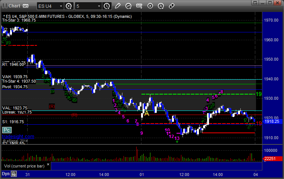
Task: Click the data export arrows icon
Action: pos(172,6)
